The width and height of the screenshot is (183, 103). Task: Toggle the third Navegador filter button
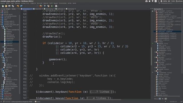166,99
